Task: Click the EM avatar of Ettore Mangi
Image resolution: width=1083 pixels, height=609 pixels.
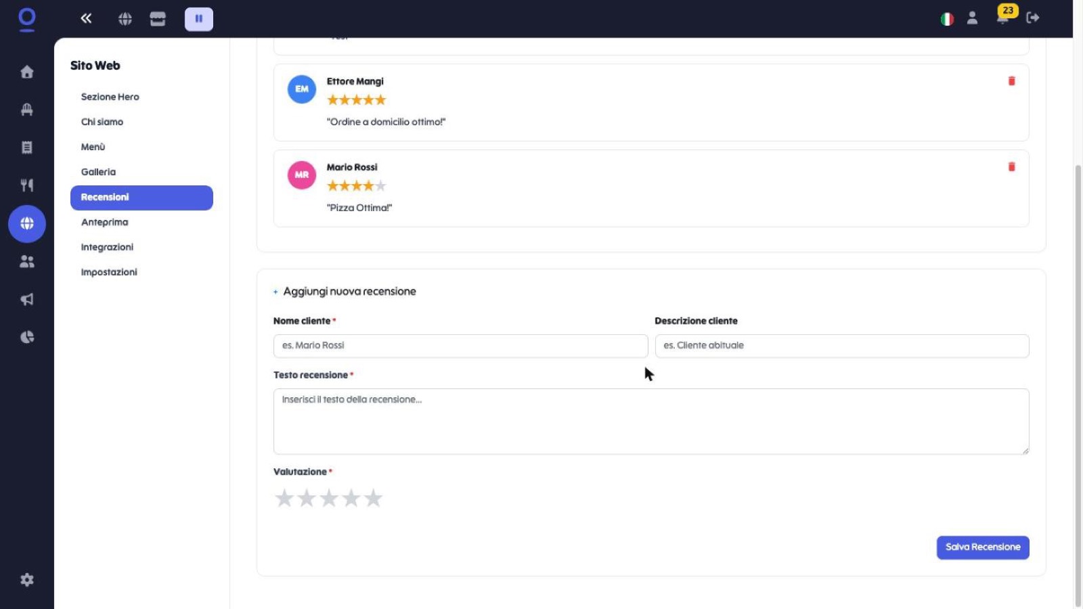Action: [302, 89]
